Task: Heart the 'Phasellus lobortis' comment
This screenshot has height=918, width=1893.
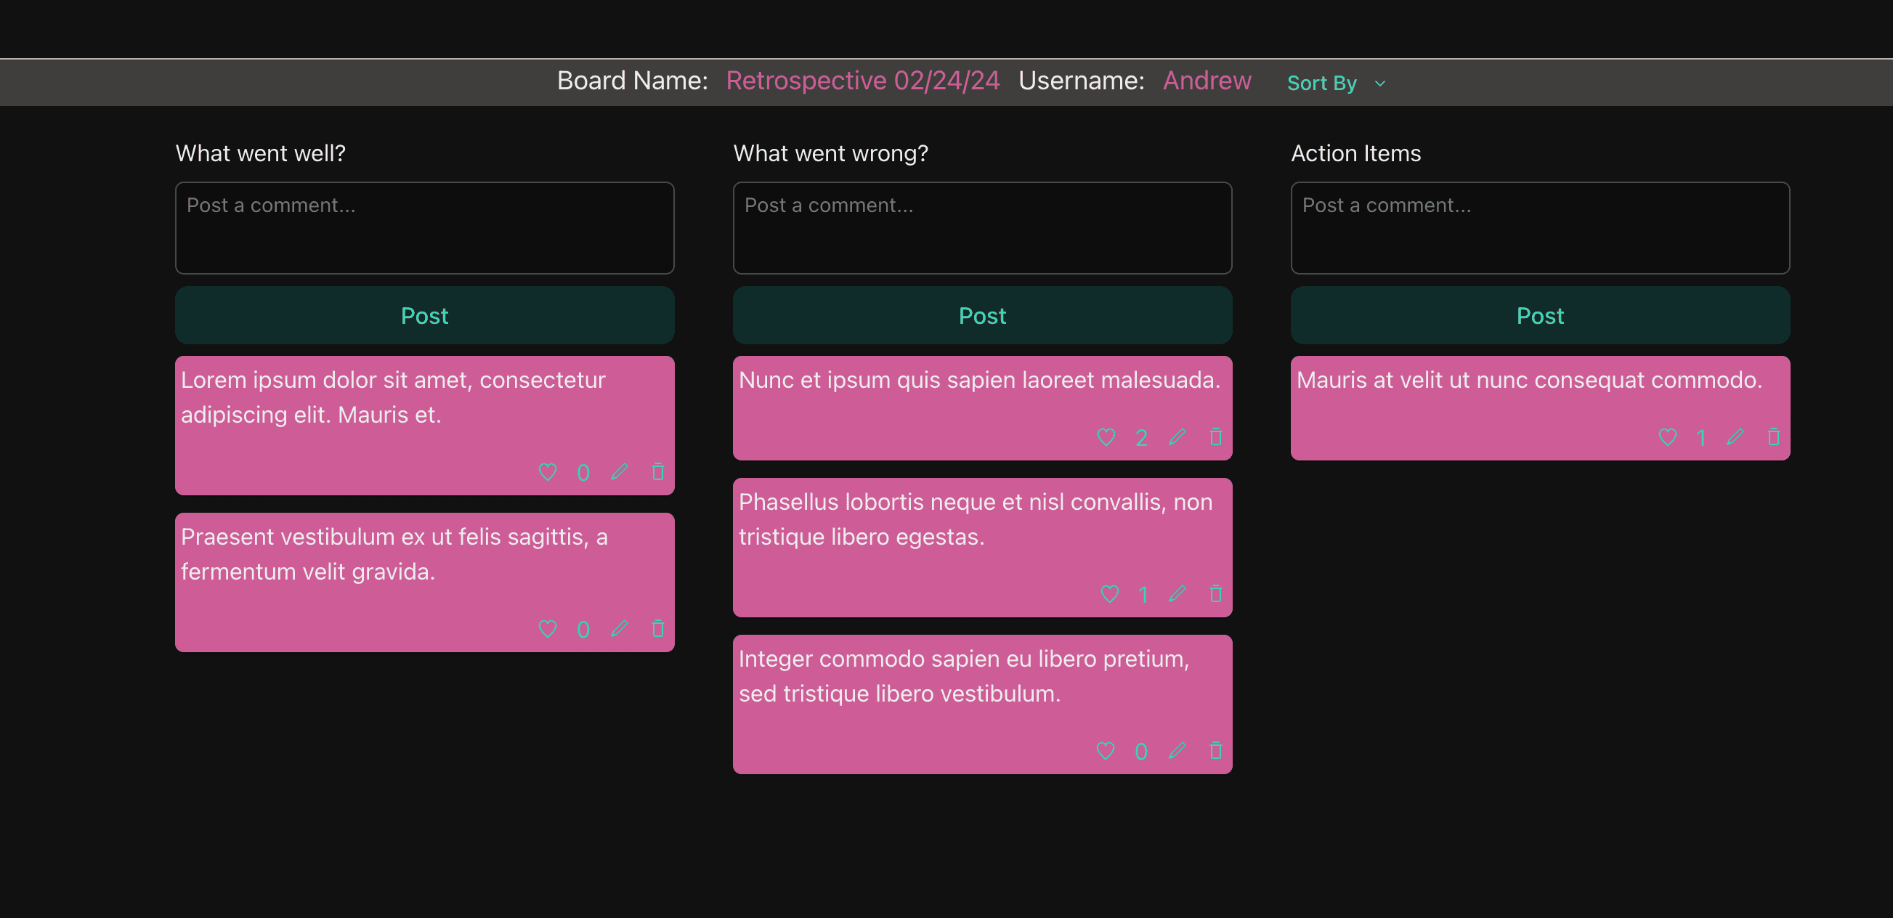Action: pos(1110,594)
